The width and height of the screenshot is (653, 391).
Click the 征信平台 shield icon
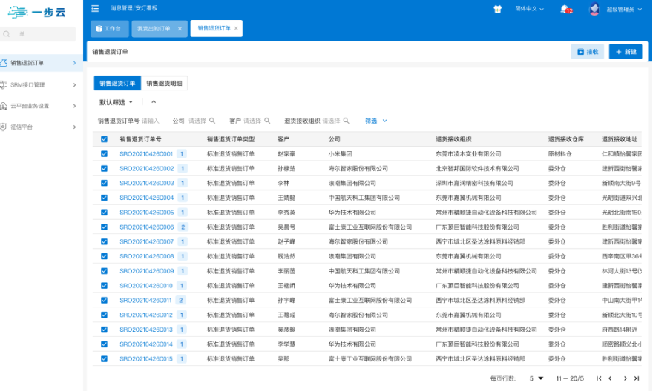pos(3,127)
